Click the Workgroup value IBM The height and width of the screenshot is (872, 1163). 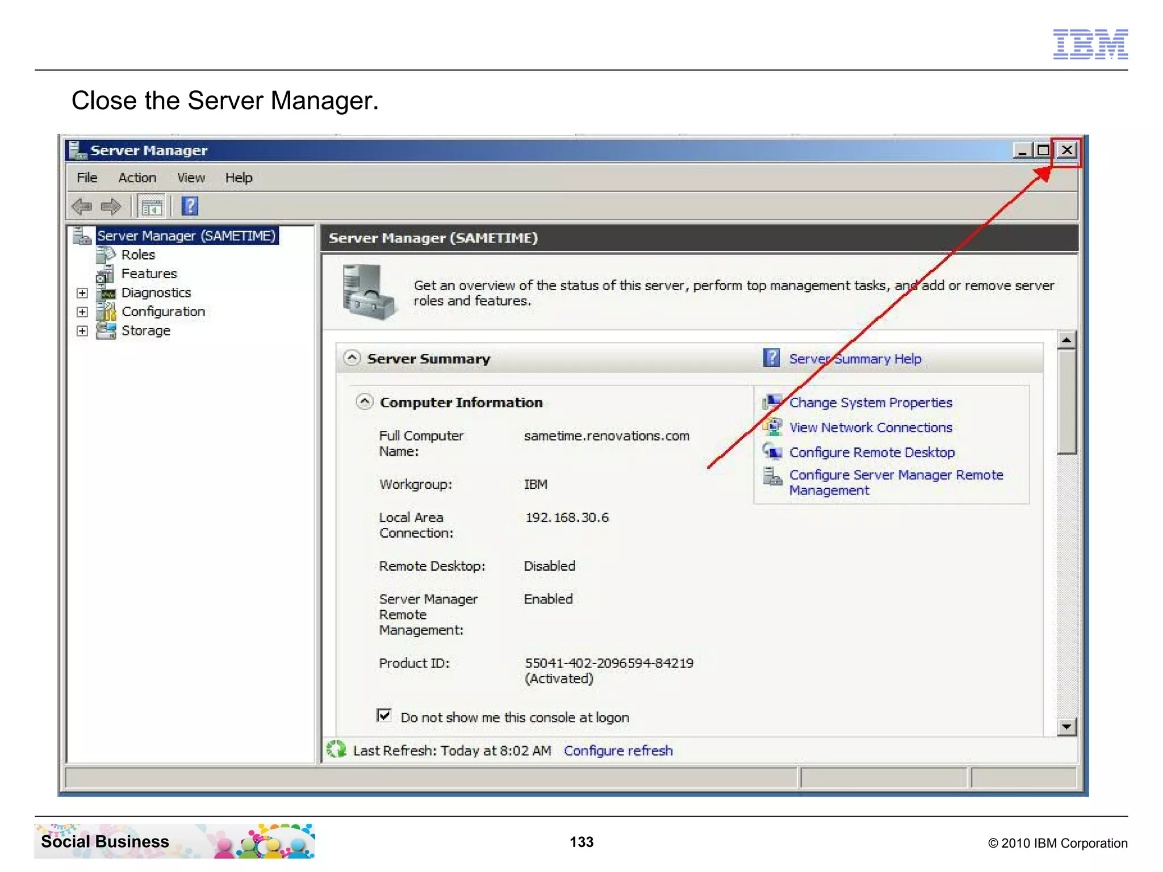(536, 484)
